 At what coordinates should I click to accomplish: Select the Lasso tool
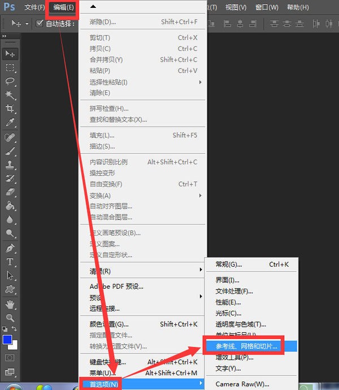pos(10,81)
